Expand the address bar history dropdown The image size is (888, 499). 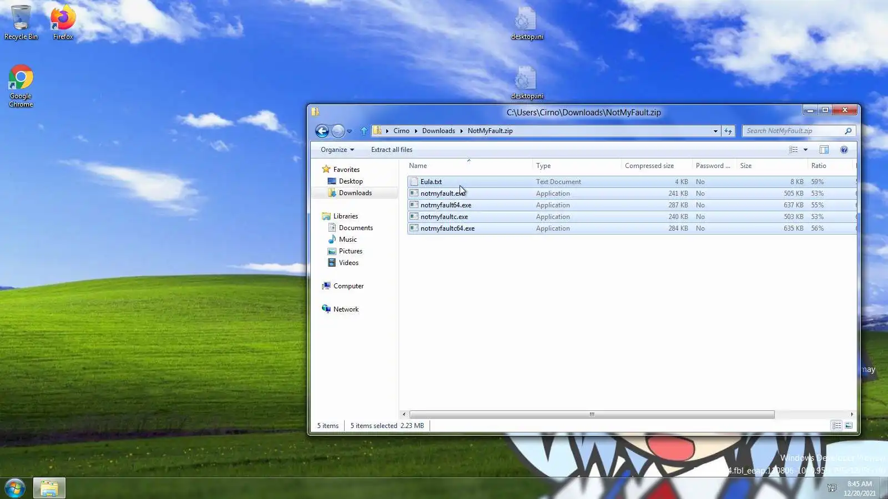point(715,131)
